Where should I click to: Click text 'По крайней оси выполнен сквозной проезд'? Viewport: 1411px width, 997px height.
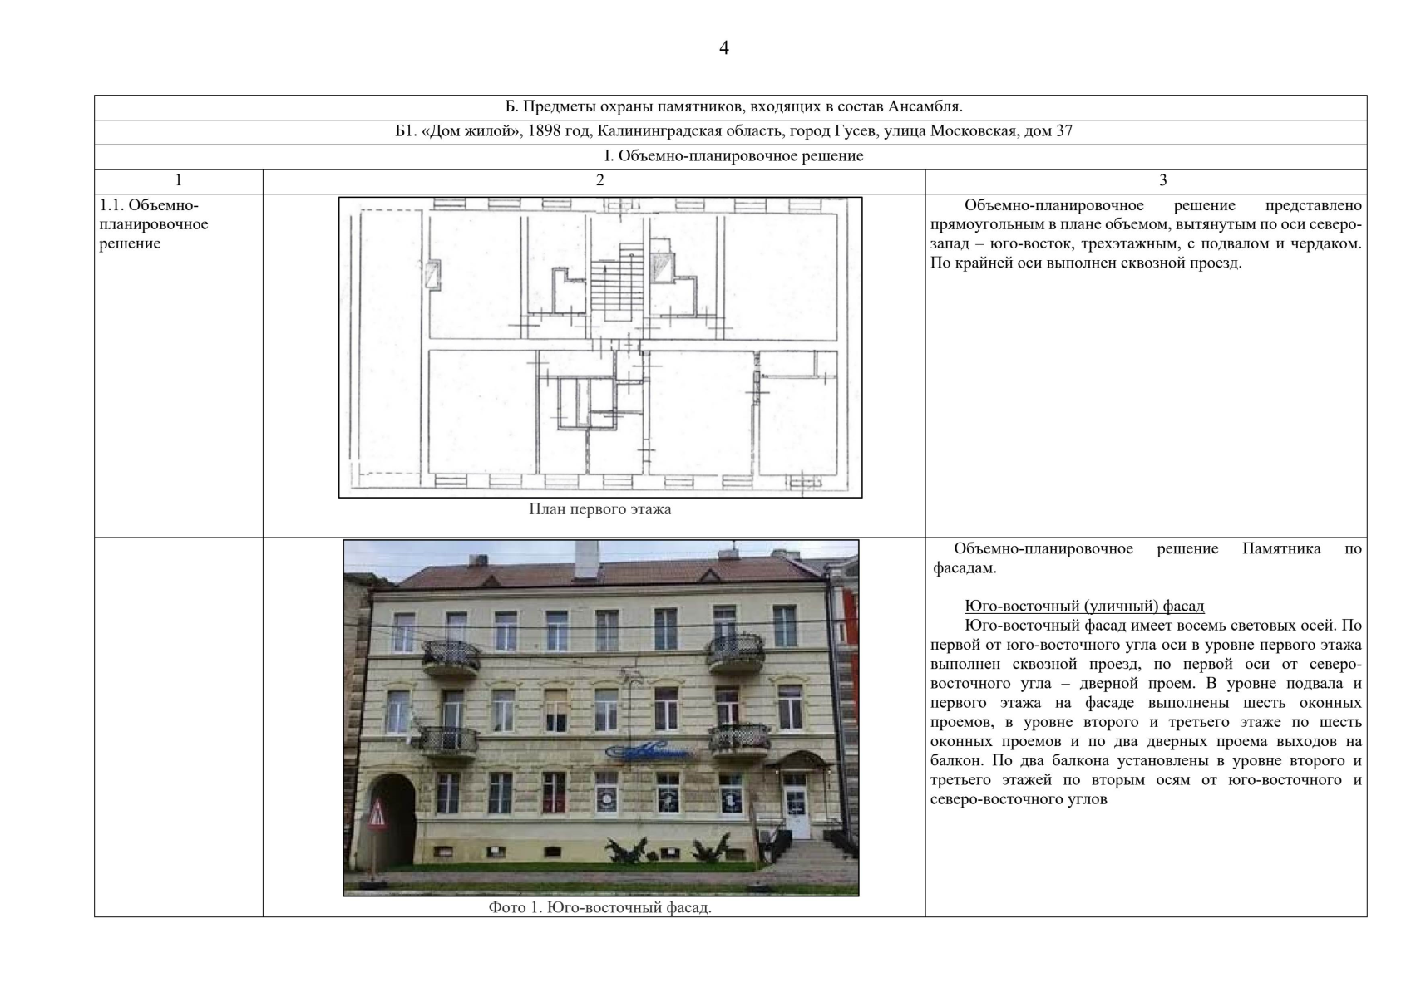point(1085,263)
